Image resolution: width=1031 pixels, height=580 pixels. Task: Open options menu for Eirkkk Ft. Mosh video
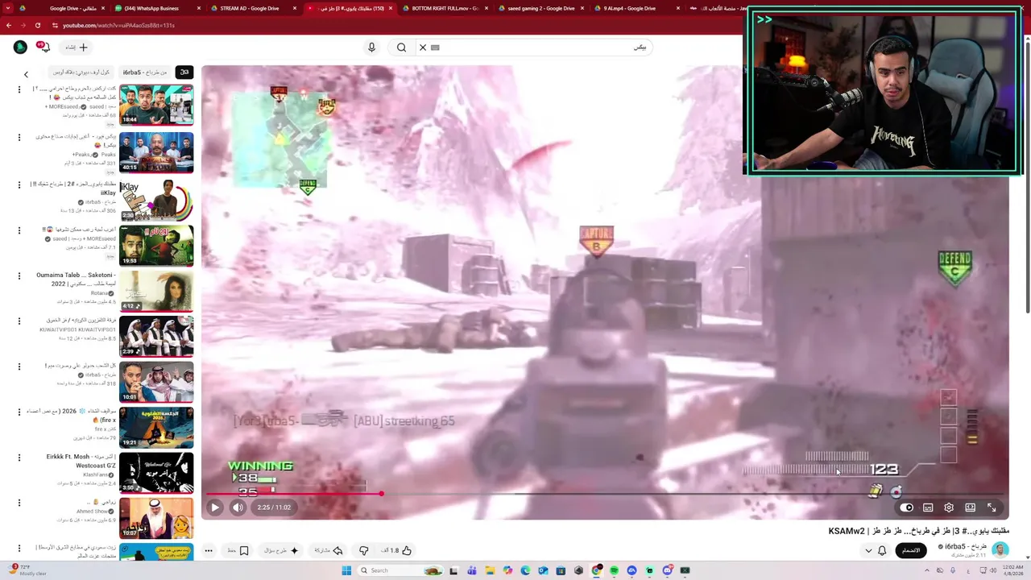(19, 458)
